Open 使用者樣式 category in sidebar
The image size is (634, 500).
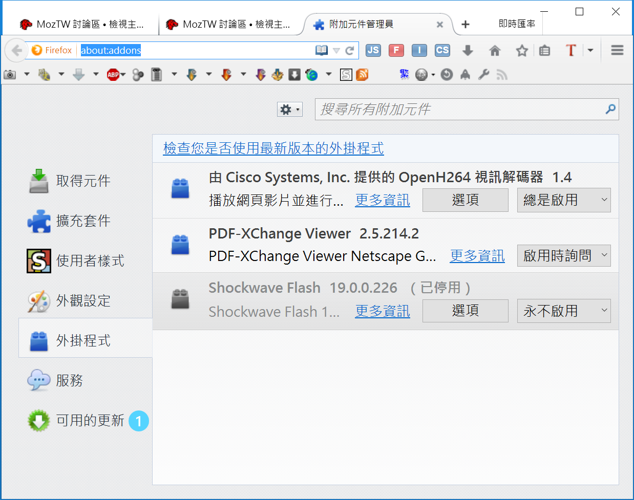pyautogui.click(x=85, y=260)
